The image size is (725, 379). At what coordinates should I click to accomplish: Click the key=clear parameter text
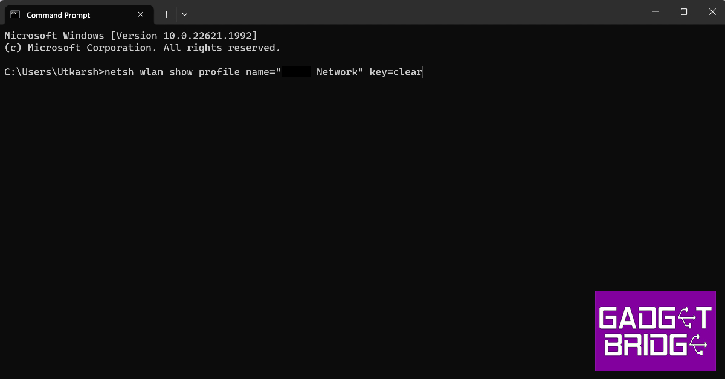pyautogui.click(x=396, y=72)
